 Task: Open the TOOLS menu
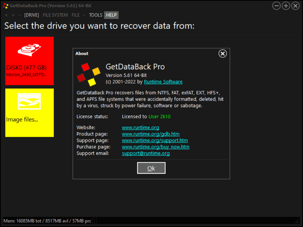[96, 15]
